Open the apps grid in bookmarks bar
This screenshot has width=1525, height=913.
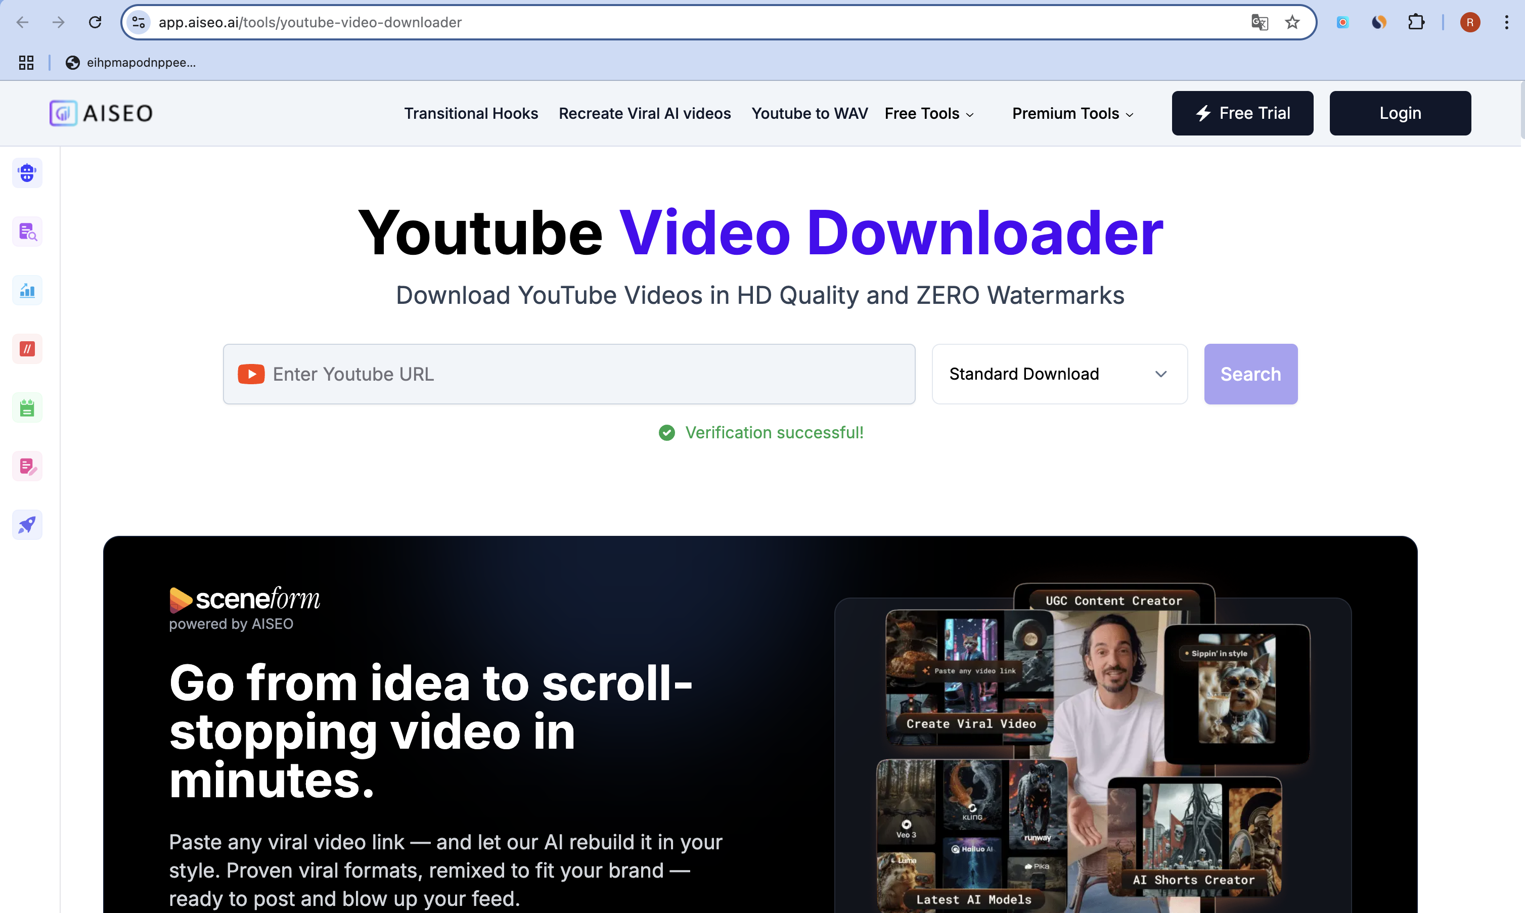(26, 62)
